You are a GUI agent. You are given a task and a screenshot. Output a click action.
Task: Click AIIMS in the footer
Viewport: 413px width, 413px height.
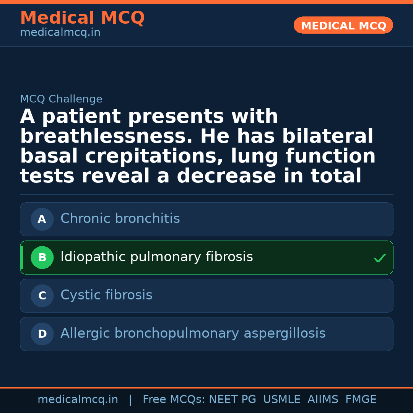pyautogui.click(x=323, y=400)
